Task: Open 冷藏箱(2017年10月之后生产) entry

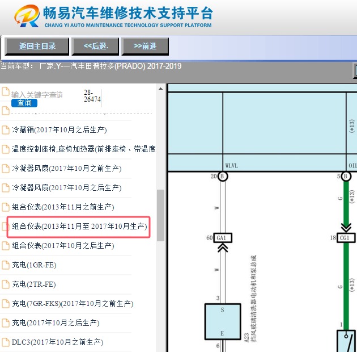Action: click(x=59, y=130)
